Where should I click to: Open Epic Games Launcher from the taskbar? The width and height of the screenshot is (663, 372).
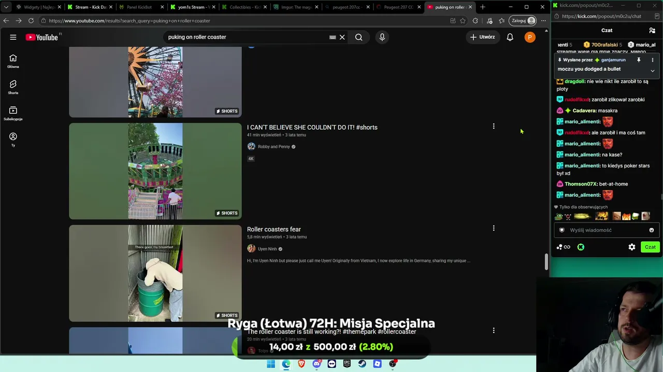[x=347, y=364]
